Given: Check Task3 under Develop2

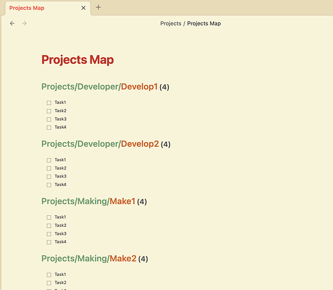Looking at the screenshot, I should (49, 177).
